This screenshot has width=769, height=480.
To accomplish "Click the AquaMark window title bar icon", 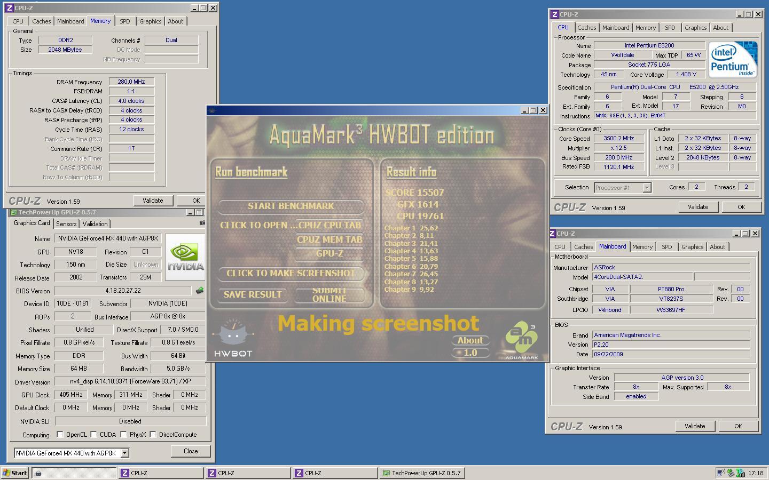I will point(212,110).
